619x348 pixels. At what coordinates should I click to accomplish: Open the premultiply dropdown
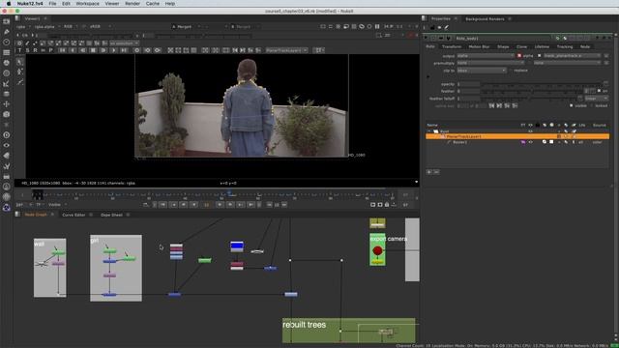pos(491,63)
